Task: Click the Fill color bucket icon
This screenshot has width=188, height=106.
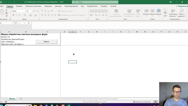Action: tap(31, 15)
